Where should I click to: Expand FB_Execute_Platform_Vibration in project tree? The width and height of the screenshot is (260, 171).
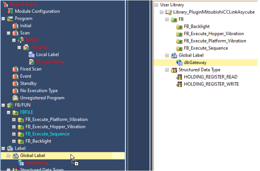(14, 119)
